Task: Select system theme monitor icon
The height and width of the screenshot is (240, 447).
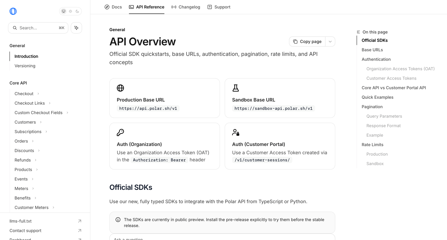Action: [64, 11]
